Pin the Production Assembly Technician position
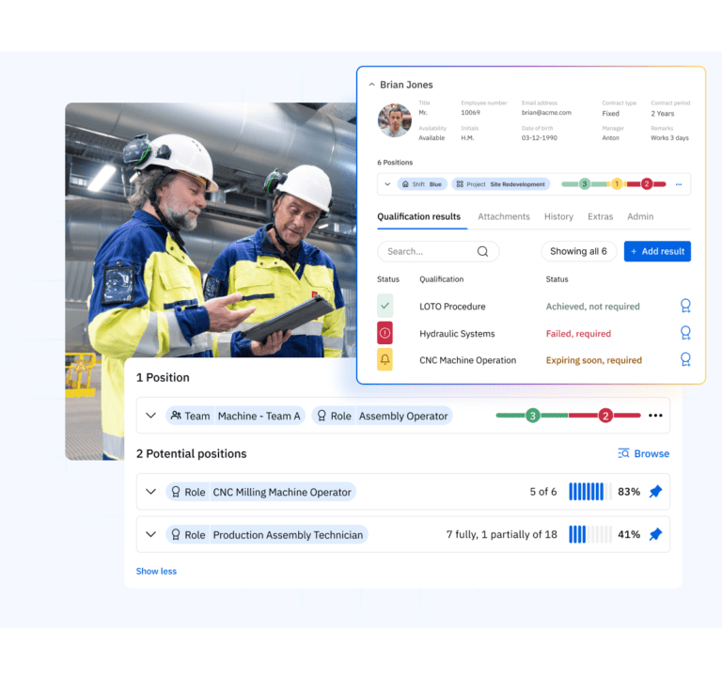The image size is (722, 679). [655, 534]
